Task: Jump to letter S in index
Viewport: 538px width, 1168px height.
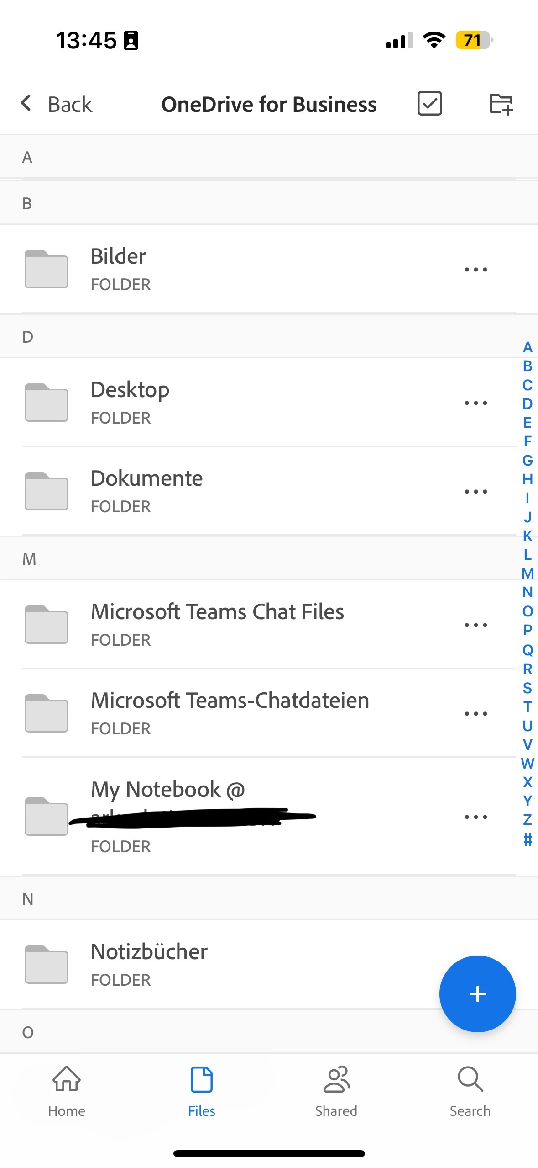Action: [528, 688]
